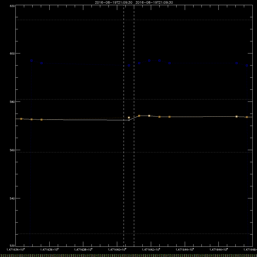The image size is (257, 257).
Task: Click the left 2016-08-19T21:09:30 title timestamp
Action: [114, 3]
